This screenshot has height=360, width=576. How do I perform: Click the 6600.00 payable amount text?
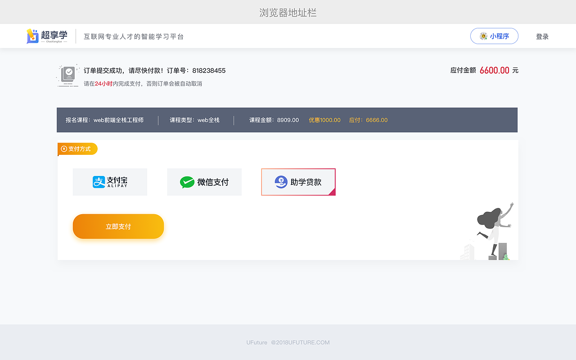[495, 70]
